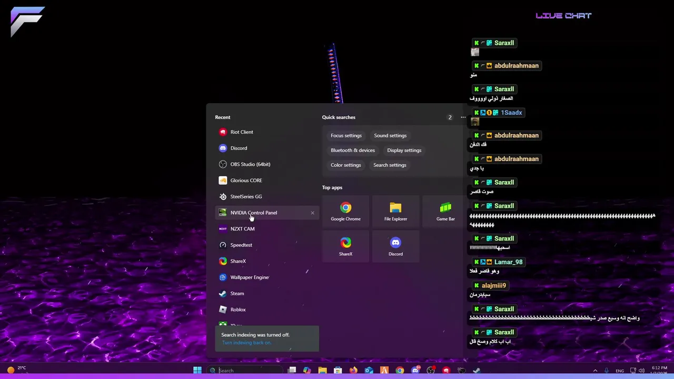Viewport: 674px width, 379px height.
Task: Click username alajmiii9 in live chat
Action: point(493,286)
